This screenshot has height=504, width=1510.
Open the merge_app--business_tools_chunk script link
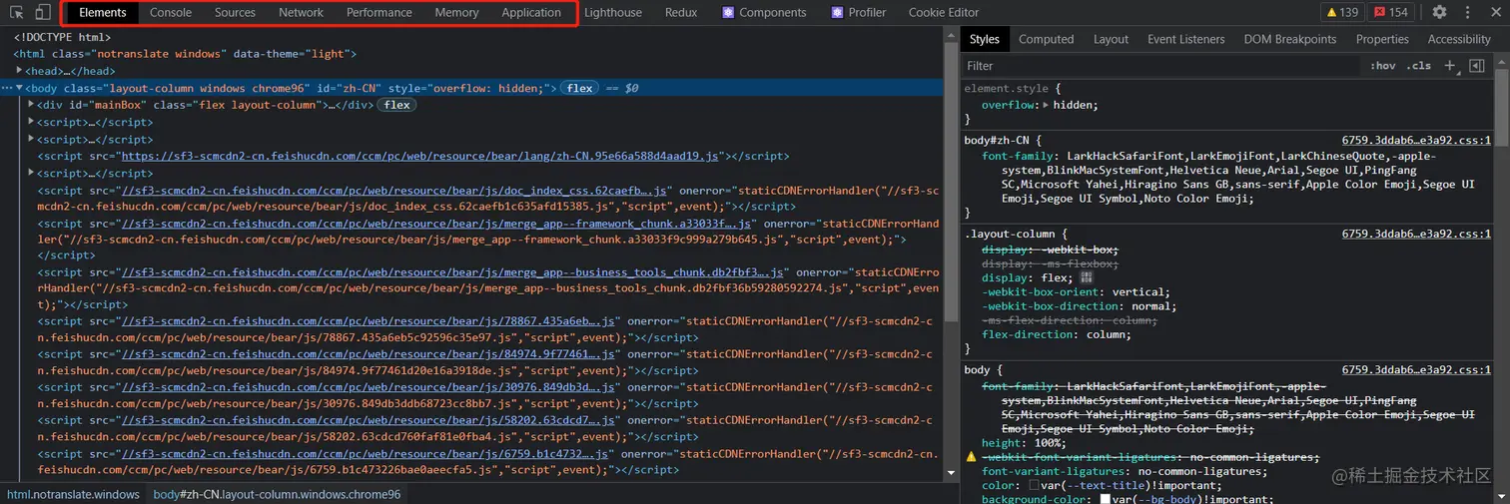pos(451,271)
